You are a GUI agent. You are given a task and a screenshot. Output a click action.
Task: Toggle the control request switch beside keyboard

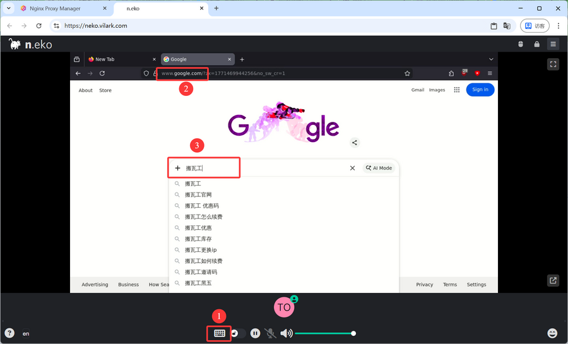tap(239, 333)
